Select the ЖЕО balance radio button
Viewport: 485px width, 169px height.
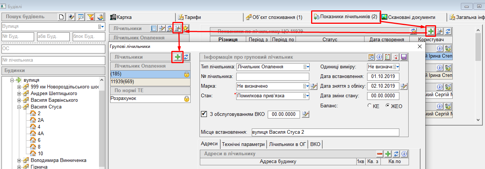point(388,106)
